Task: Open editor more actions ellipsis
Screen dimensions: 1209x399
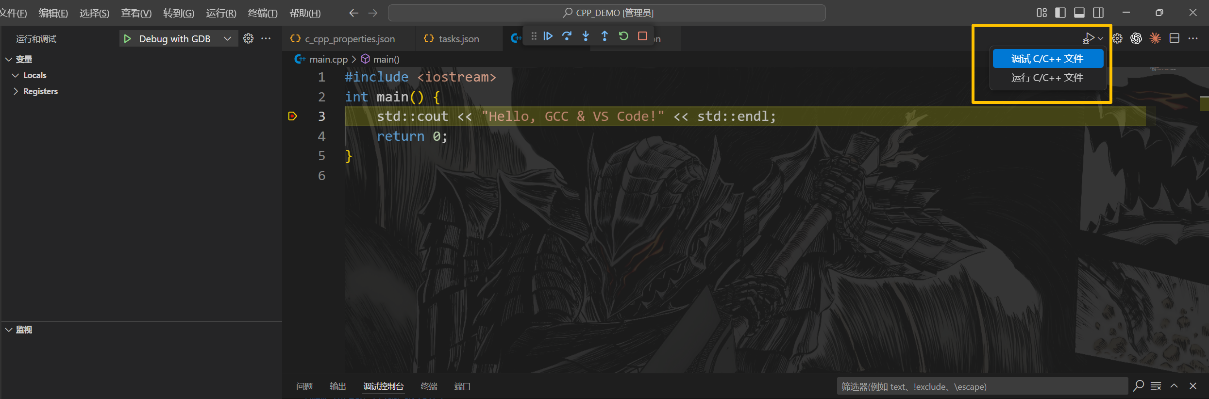Action: click(1193, 38)
